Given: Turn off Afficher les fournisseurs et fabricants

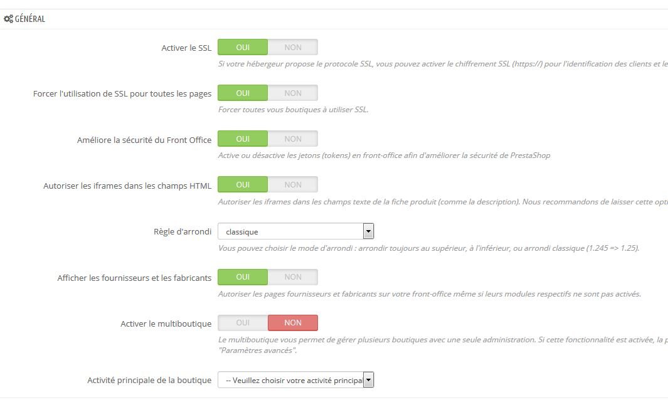Looking at the screenshot, I should point(293,277).
